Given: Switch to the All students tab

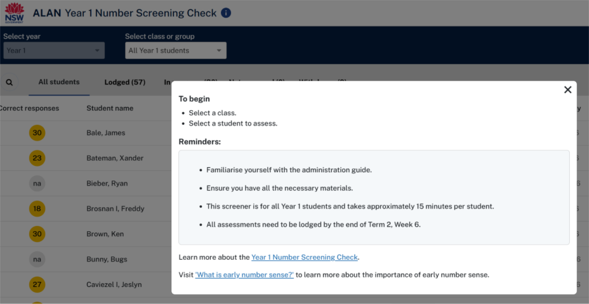Looking at the screenshot, I should pyautogui.click(x=59, y=82).
